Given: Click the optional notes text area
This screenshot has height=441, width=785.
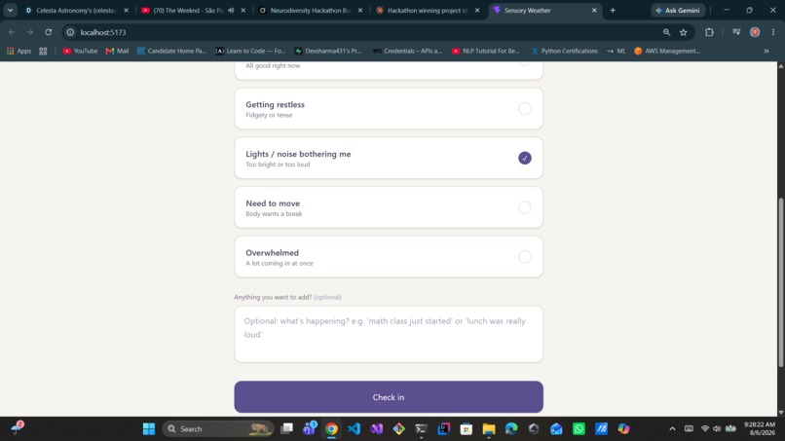Looking at the screenshot, I should [389, 334].
